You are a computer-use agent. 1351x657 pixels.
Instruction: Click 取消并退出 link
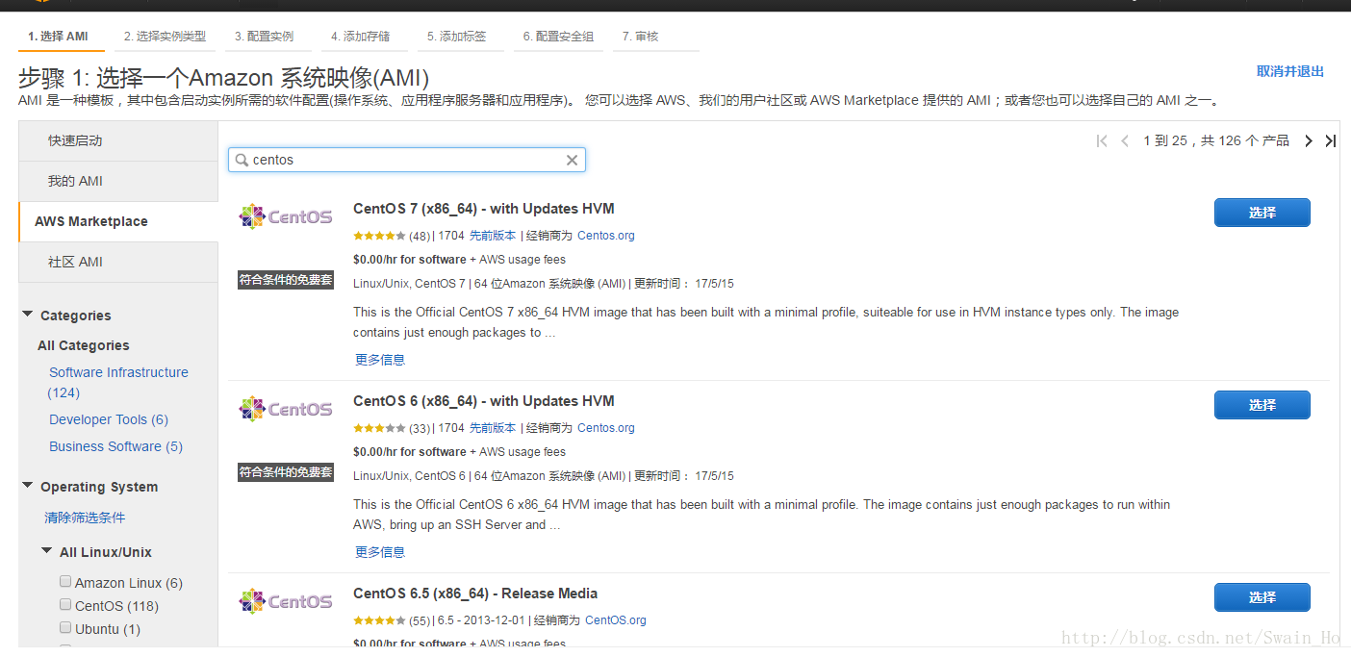[1290, 71]
